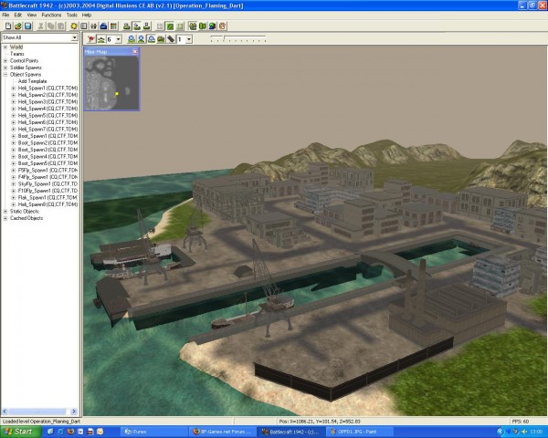
Task: Click the red flag icon in second toolbar
Action: (x=90, y=39)
